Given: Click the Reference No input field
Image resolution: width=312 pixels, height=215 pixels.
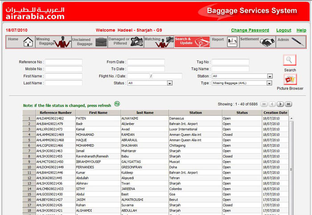Looking at the screenshot, I should 63,62.
